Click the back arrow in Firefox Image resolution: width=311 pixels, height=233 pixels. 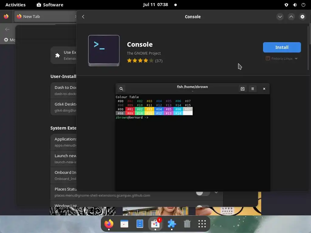tap(7, 29)
